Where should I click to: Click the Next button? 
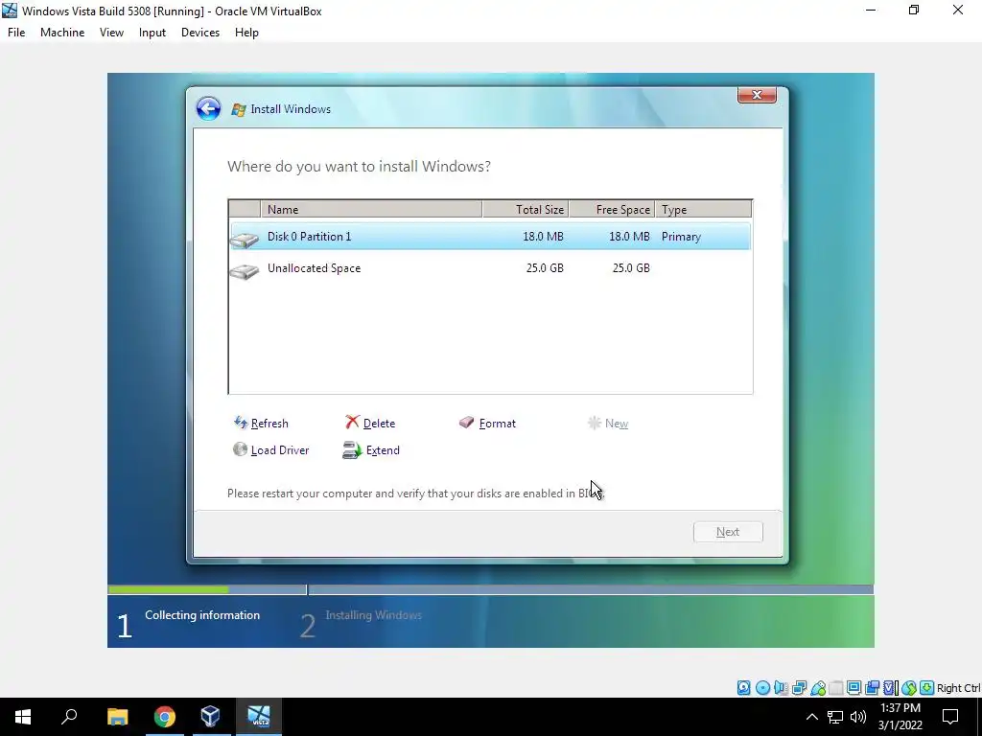(x=728, y=532)
